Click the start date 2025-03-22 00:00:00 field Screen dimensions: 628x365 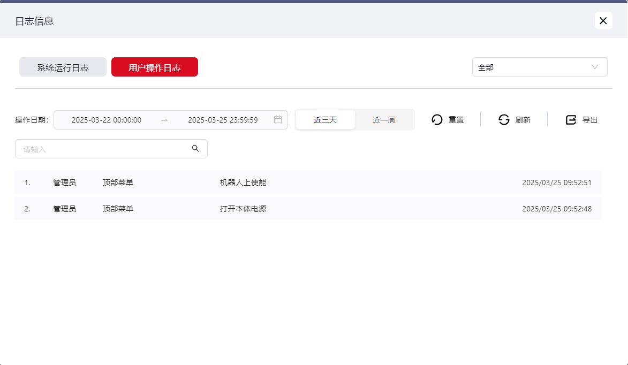[107, 120]
